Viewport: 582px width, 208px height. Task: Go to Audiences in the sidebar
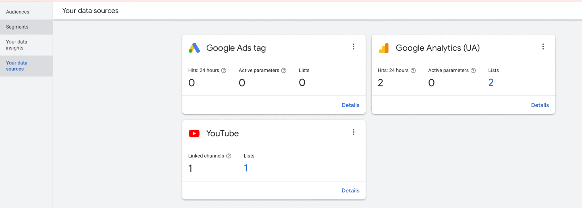click(x=26, y=12)
